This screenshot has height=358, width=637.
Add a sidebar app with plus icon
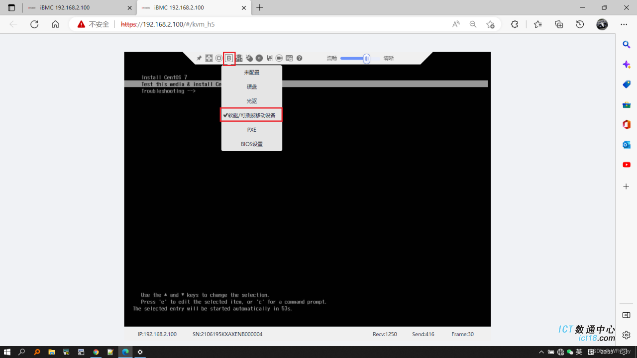pyautogui.click(x=627, y=186)
